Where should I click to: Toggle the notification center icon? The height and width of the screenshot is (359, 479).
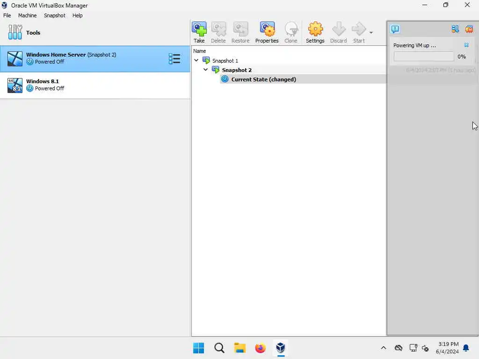coord(395,29)
